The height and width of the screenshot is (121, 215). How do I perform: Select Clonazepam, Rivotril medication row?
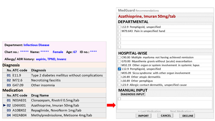pos(54,100)
